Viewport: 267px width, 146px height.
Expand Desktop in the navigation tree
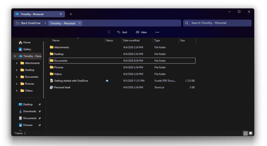tap(17, 70)
